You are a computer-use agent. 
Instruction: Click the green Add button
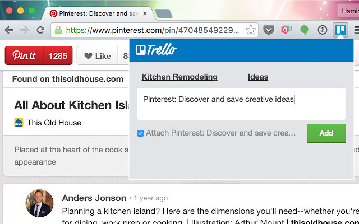point(326,133)
